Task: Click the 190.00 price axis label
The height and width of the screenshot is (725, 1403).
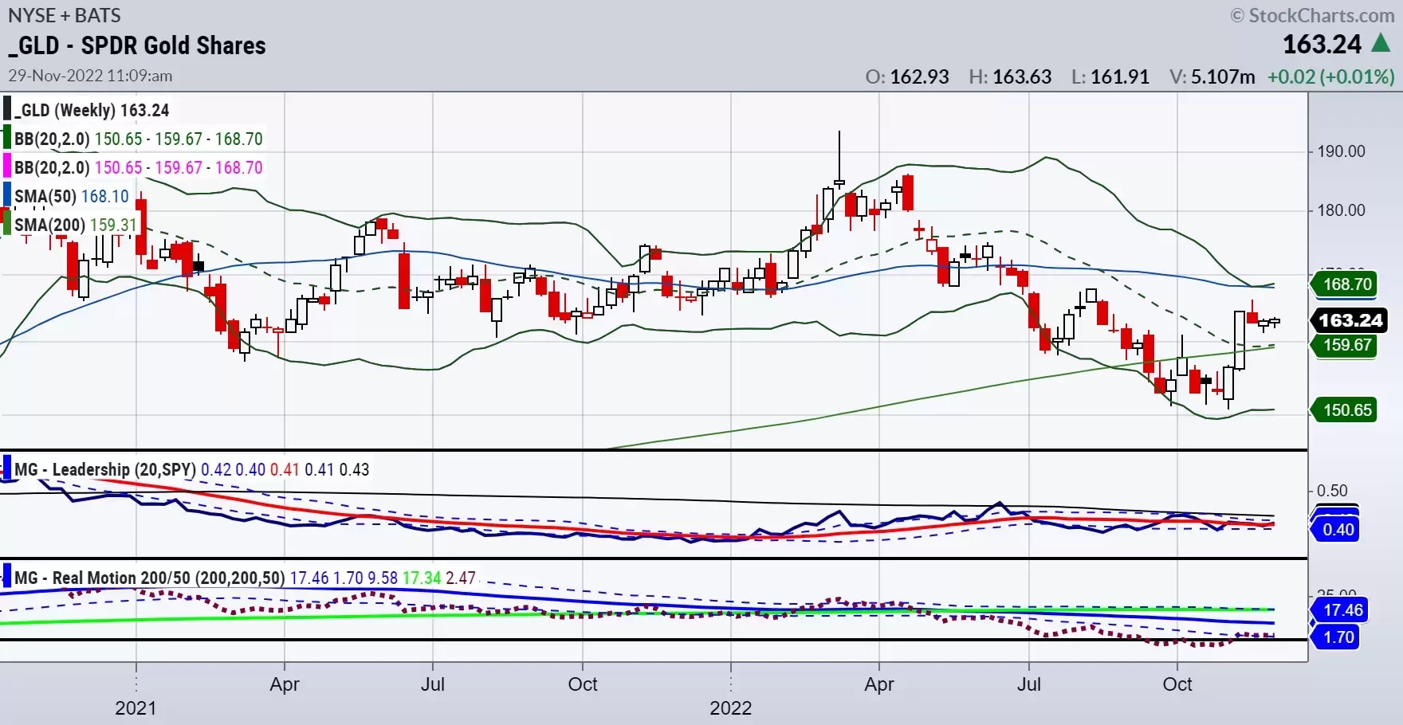Action: (1341, 151)
